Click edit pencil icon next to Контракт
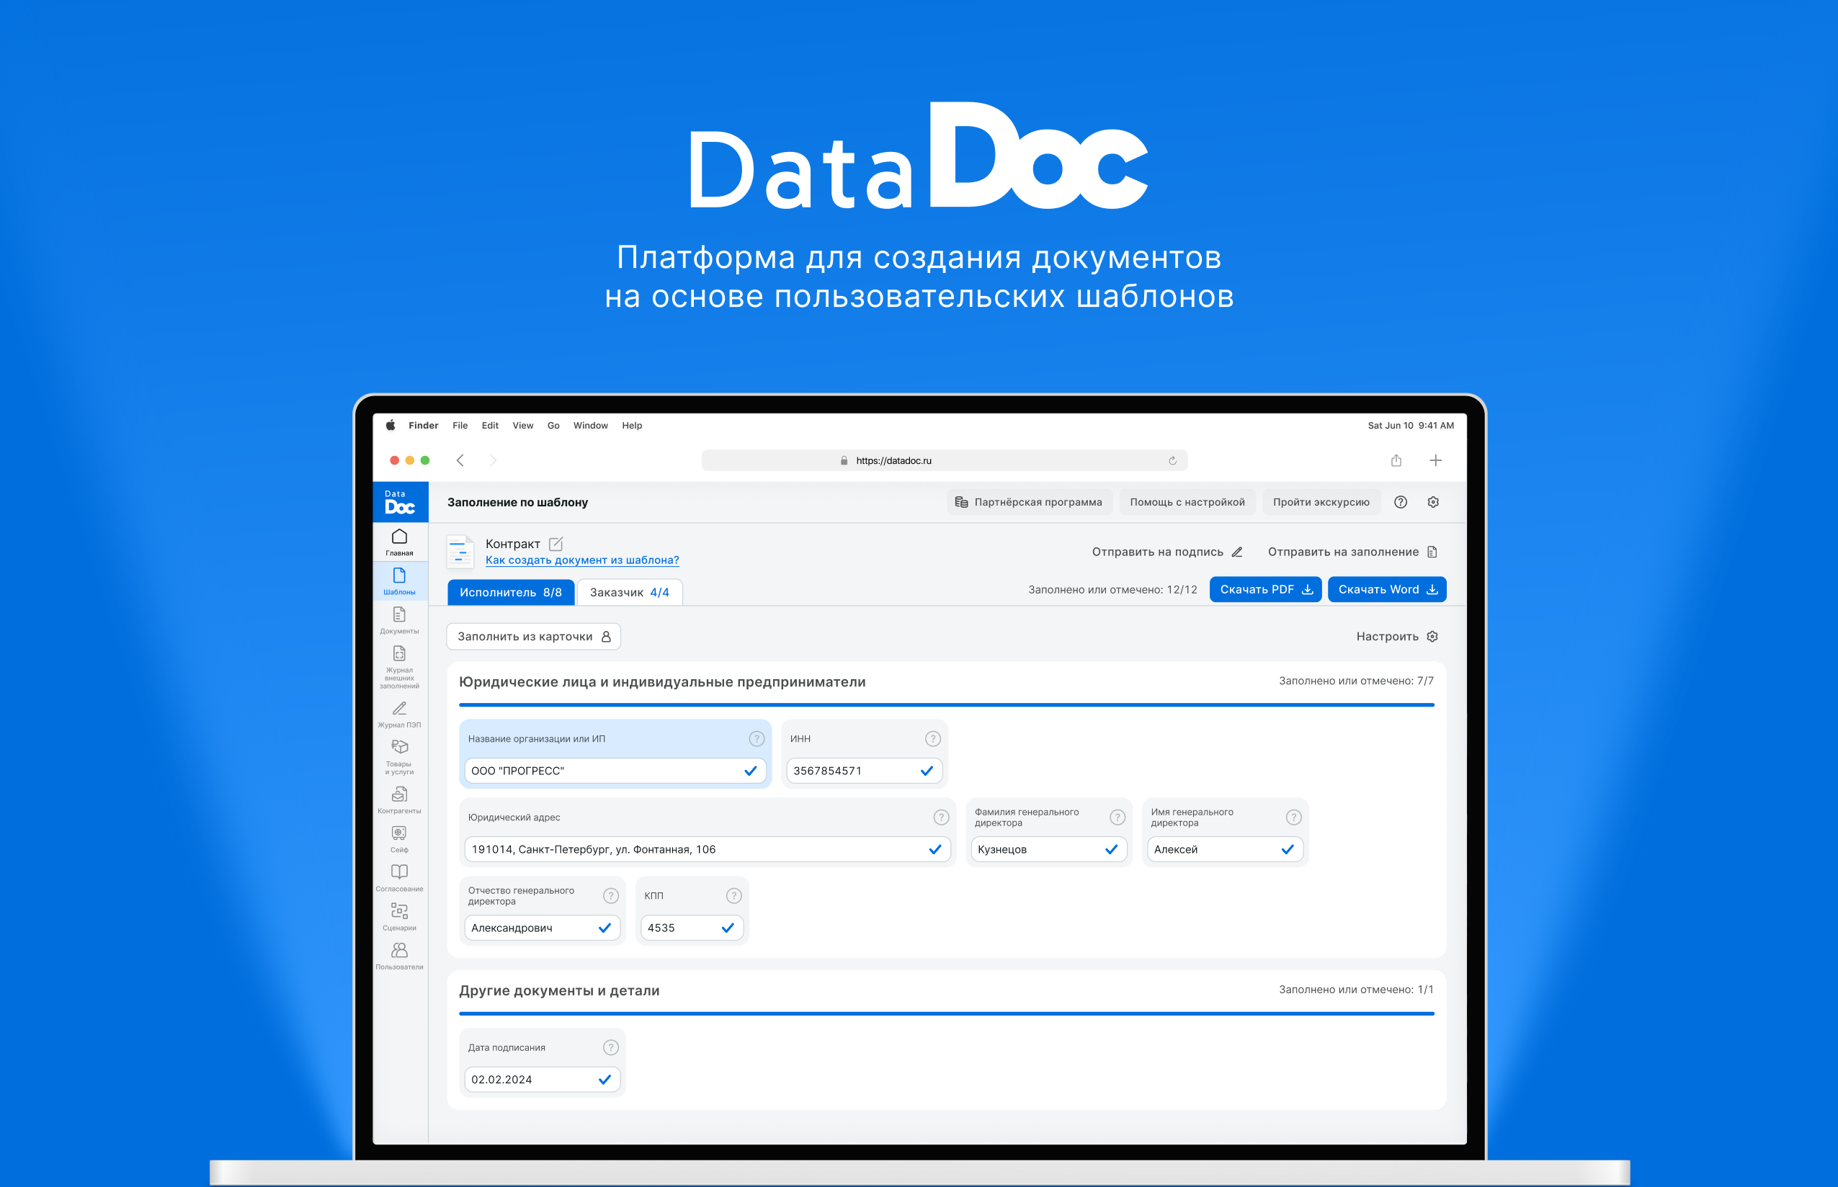The image size is (1838, 1187). pos(556,543)
